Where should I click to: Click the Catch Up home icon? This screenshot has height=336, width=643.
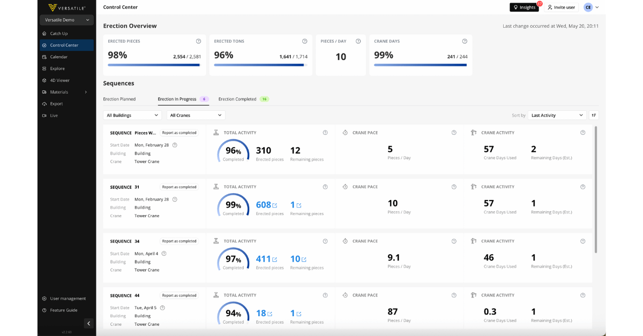click(44, 33)
